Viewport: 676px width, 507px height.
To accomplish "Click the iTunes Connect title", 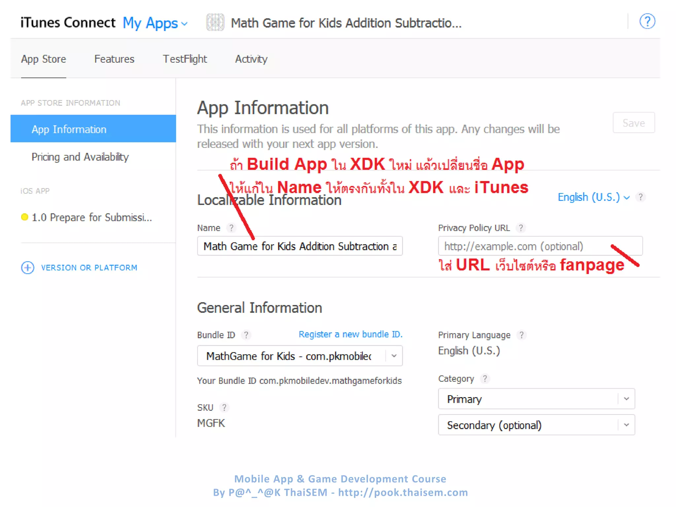I will 68,22.
